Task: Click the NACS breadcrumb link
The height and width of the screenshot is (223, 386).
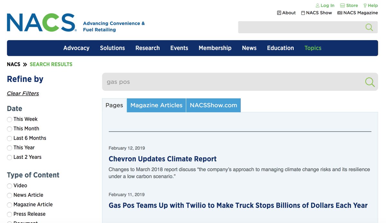Action: click(x=14, y=64)
